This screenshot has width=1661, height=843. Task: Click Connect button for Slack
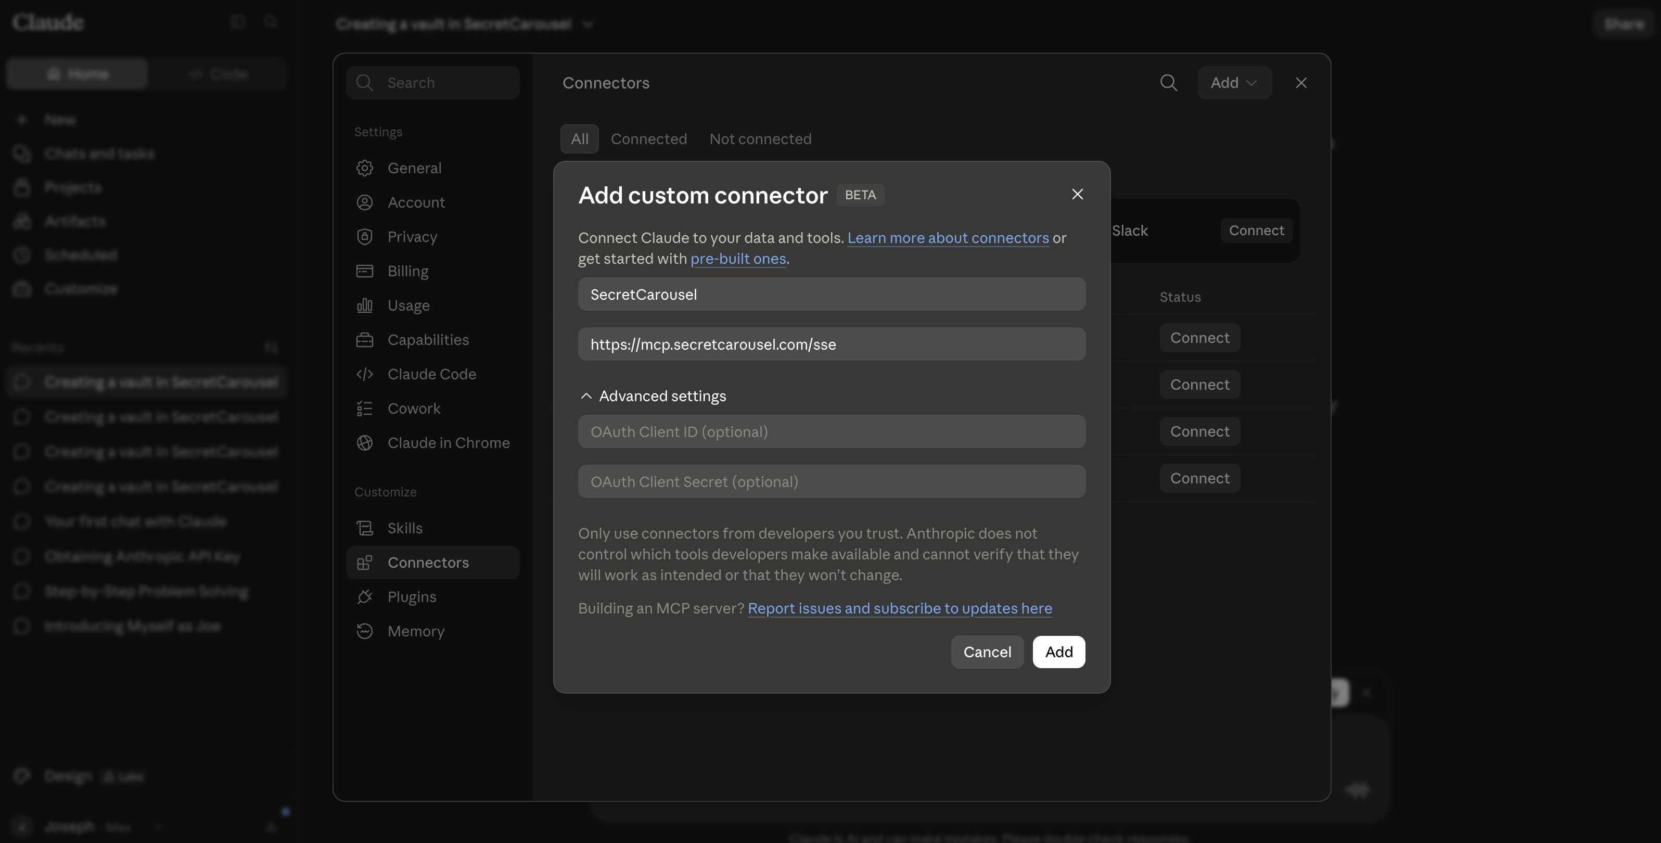(1256, 230)
